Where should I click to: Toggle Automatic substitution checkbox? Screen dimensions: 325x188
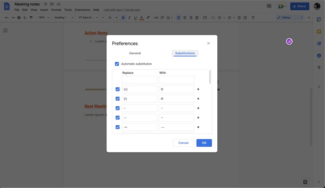pos(117,64)
